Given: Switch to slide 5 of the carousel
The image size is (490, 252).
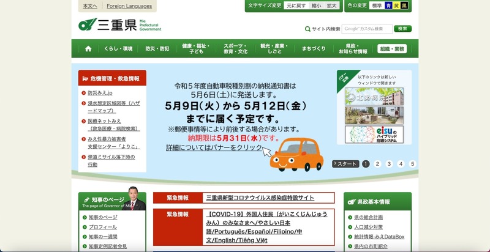Looking at the screenshot, I should point(413,164).
